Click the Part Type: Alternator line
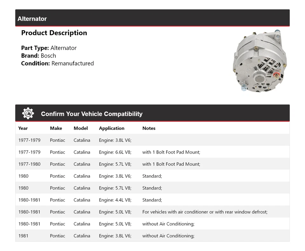The image size is (305, 251). tap(49, 48)
